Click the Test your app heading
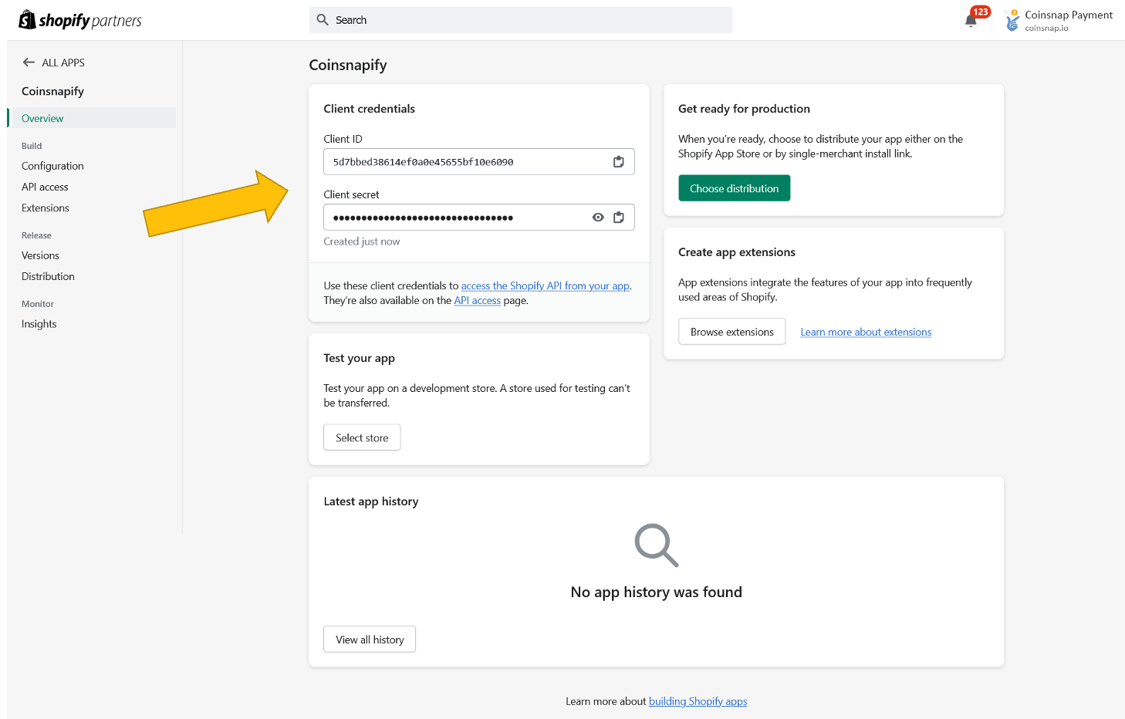This screenshot has height=719, width=1125. 360,358
